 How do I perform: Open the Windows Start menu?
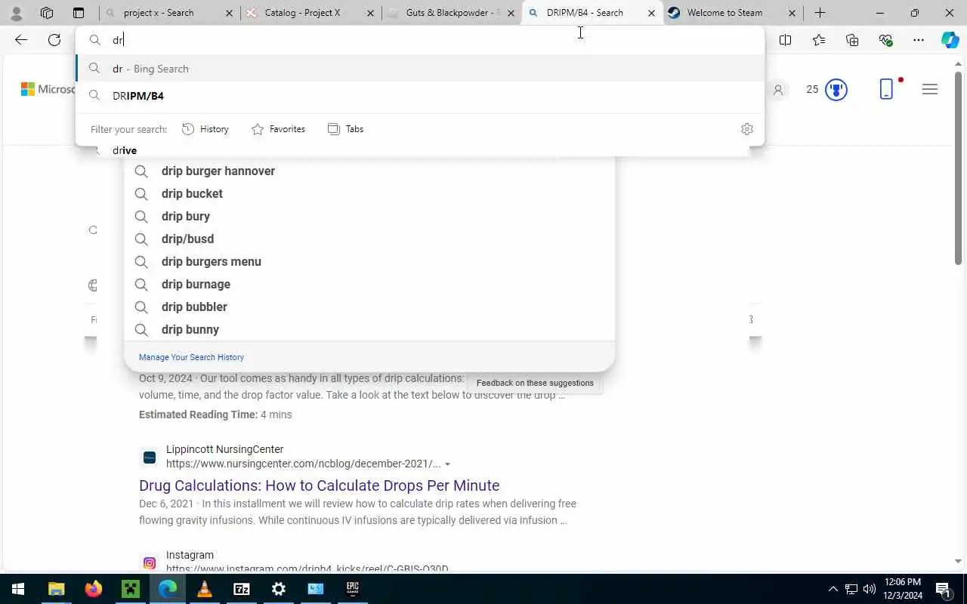tap(18, 589)
